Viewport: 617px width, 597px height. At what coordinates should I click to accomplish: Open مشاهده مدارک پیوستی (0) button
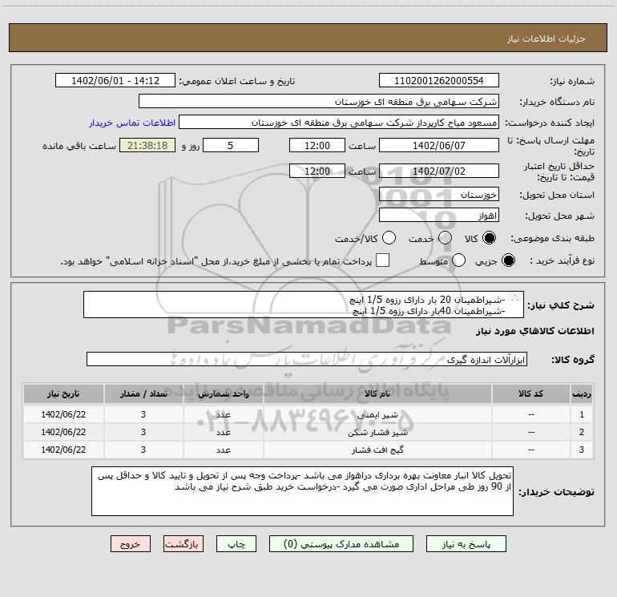(341, 544)
